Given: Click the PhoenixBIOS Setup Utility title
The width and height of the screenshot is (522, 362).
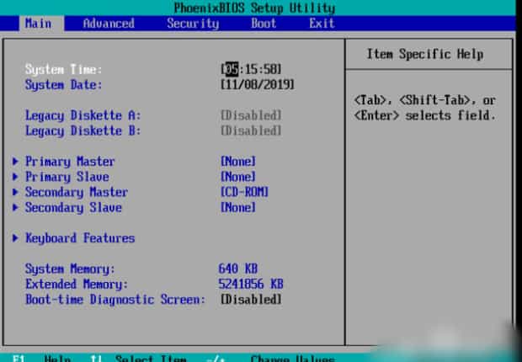Looking at the screenshot, I should [x=254, y=8].
